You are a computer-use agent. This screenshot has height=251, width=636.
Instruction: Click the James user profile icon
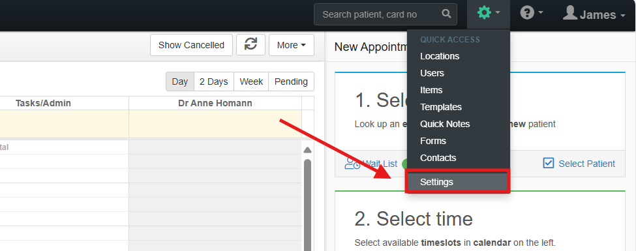point(570,13)
